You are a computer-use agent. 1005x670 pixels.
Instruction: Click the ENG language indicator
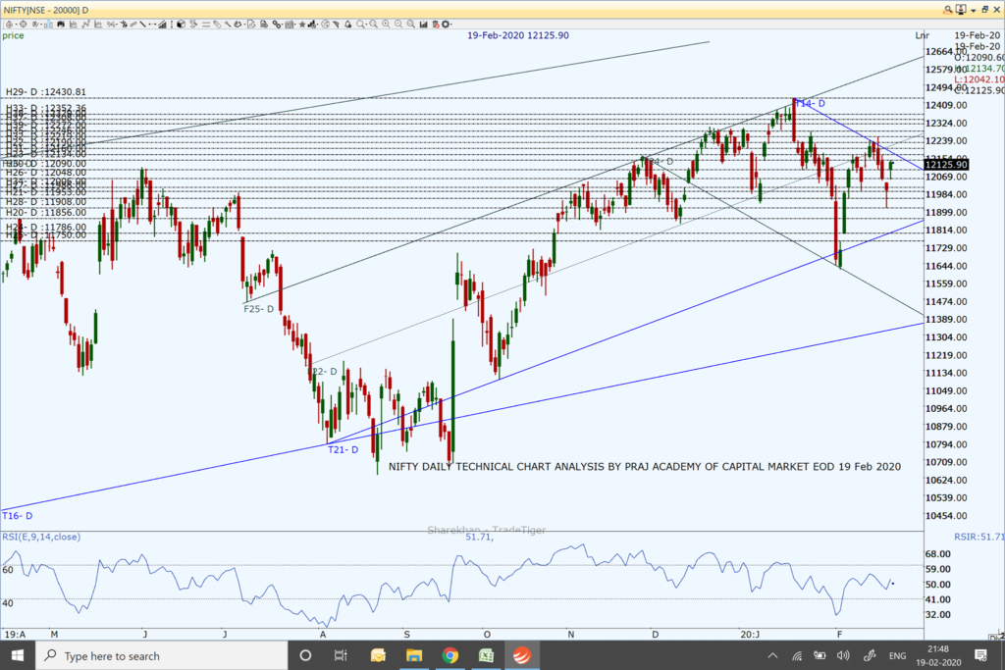click(x=897, y=655)
